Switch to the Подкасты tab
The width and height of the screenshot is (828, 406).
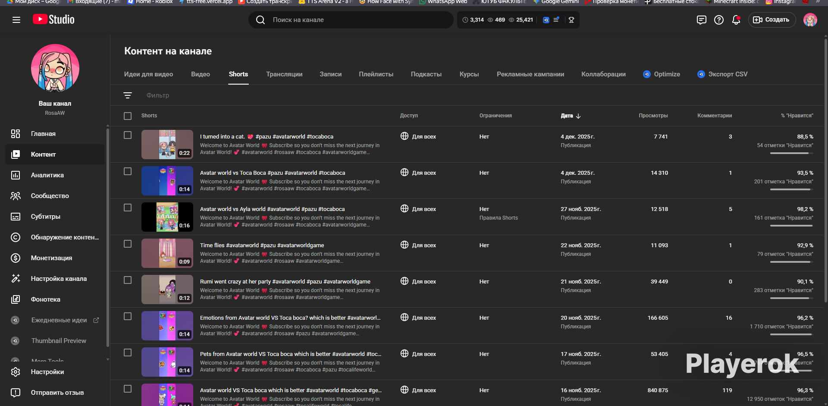click(426, 74)
